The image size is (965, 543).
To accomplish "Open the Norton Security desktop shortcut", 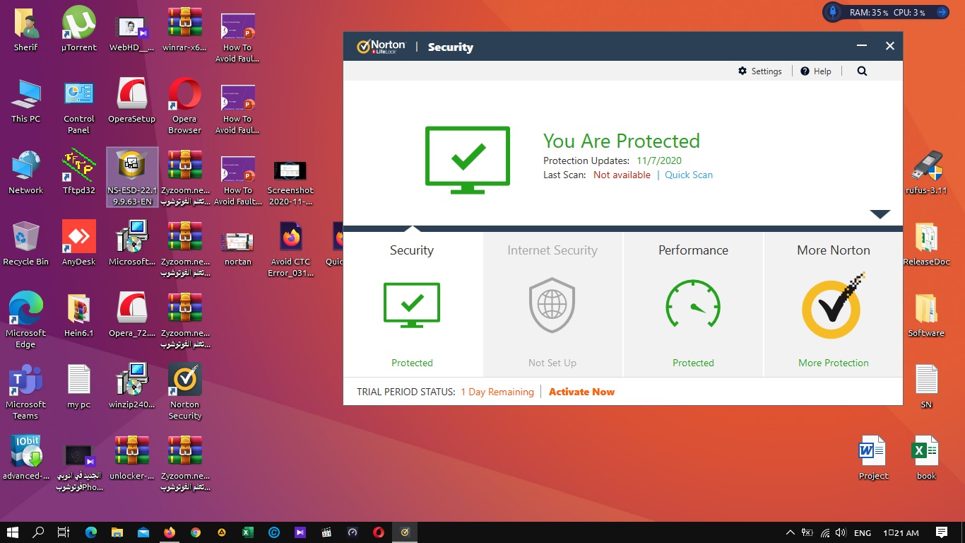I will coord(185,392).
